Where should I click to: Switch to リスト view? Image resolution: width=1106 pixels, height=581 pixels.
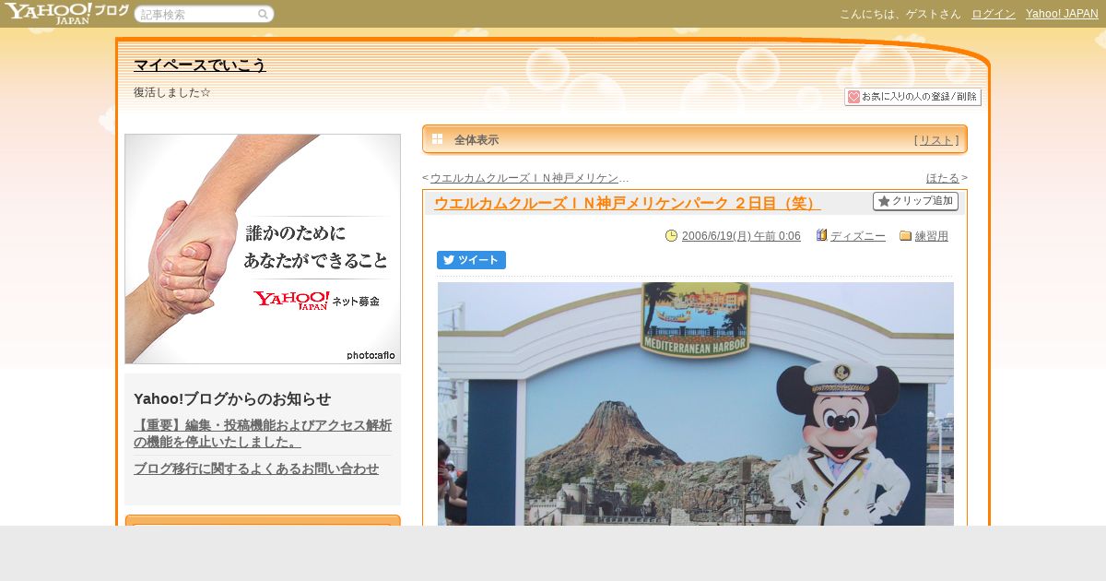tap(936, 140)
